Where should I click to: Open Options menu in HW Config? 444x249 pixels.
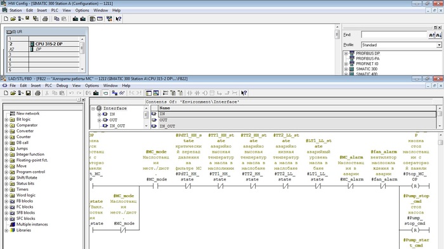82,10
